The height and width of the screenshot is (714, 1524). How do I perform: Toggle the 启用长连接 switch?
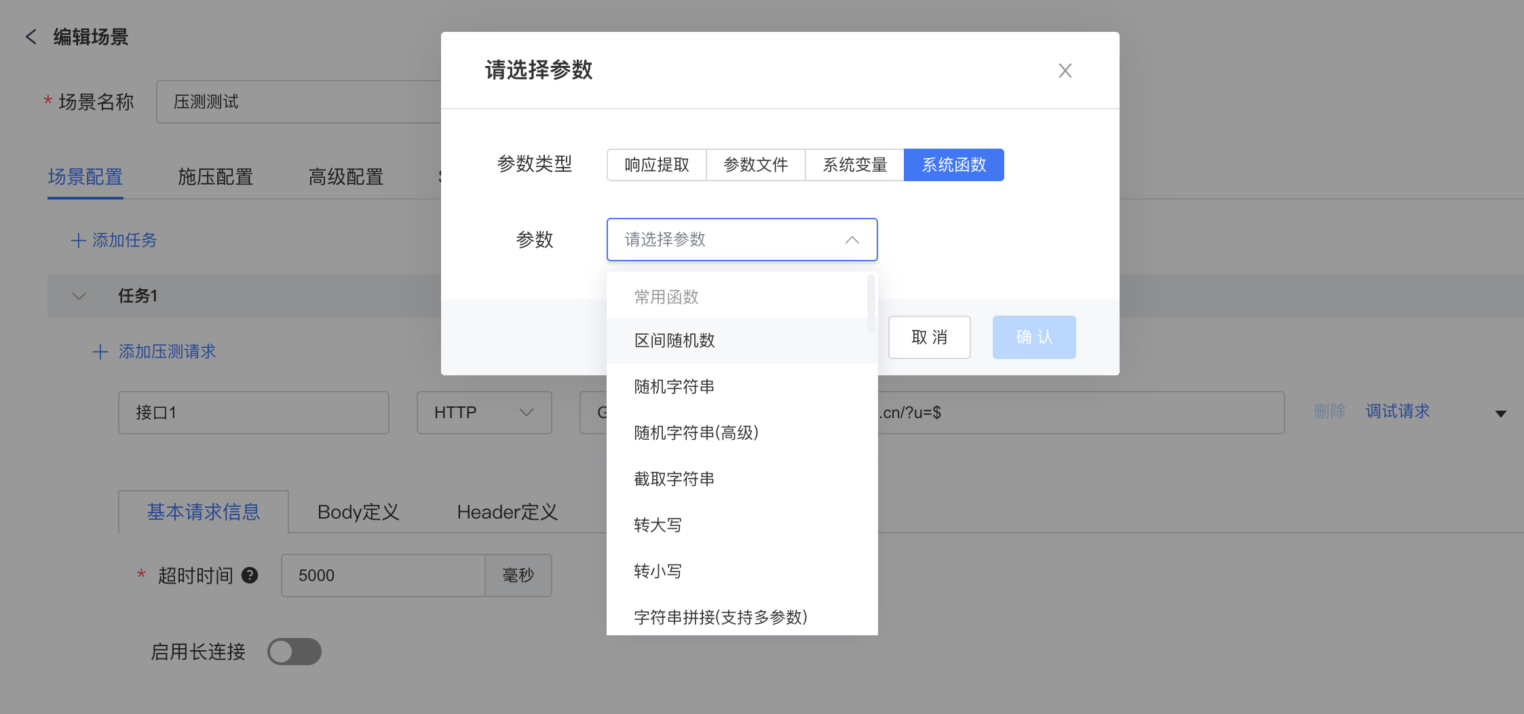pyautogui.click(x=294, y=652)
